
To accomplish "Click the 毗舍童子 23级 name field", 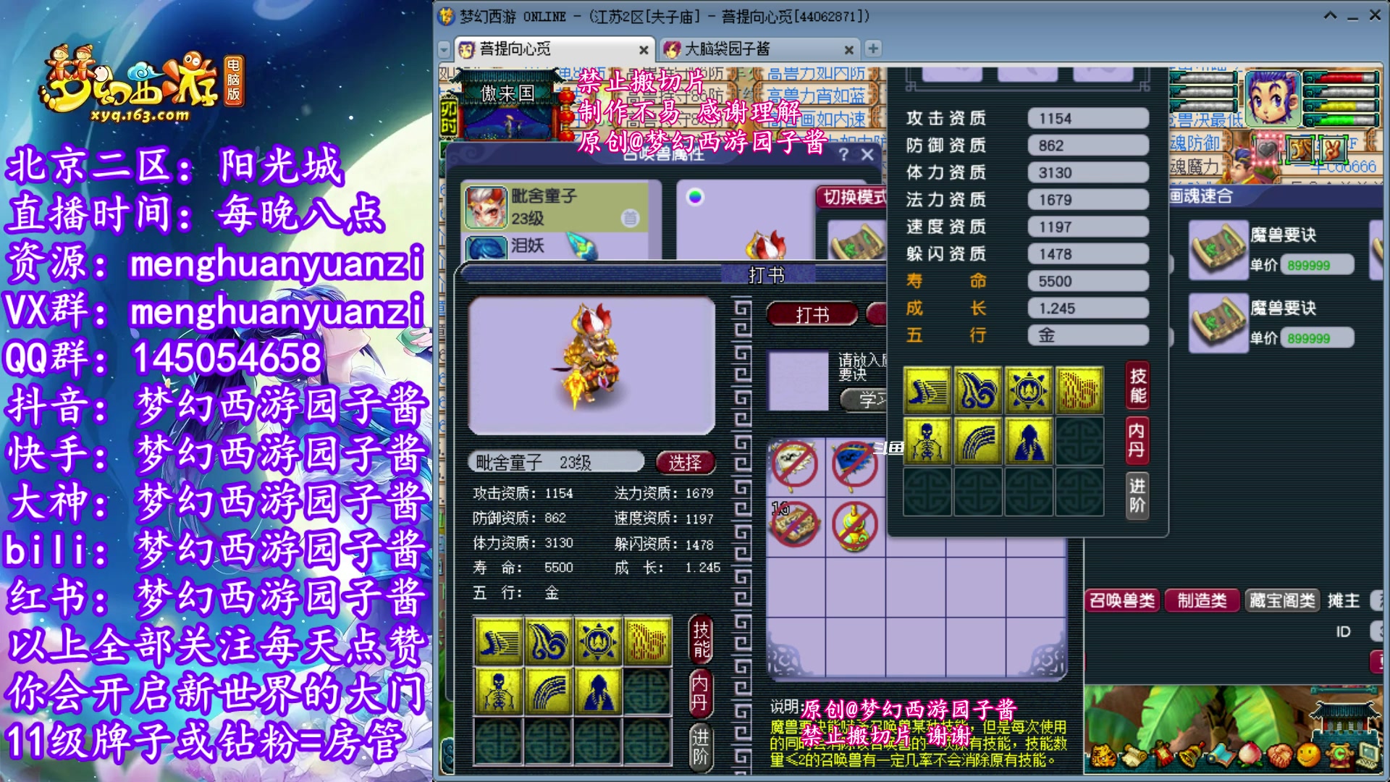I will pos(556,462).
